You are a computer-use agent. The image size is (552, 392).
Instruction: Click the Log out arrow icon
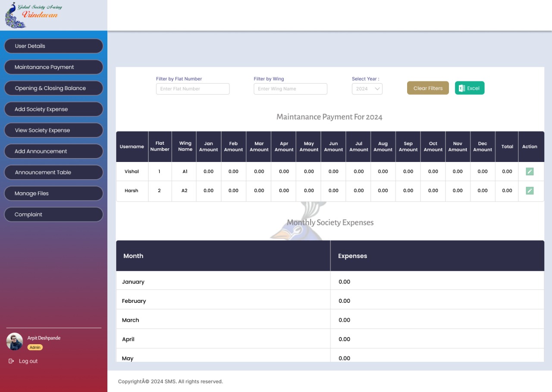(11, 361)
